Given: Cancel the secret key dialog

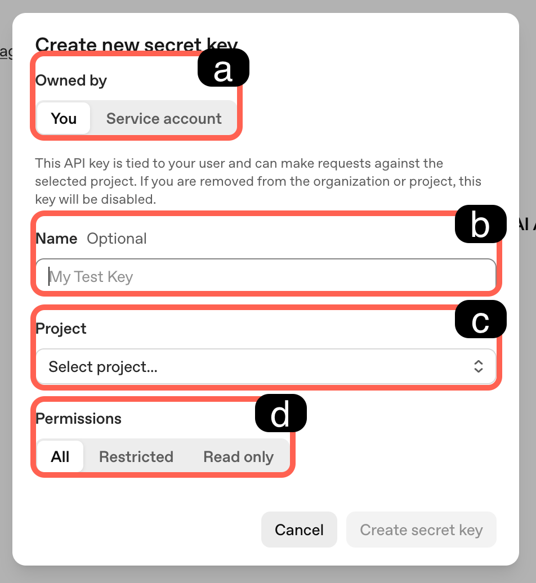Looking at the screenshot, I should pyautogui.click(x=299, y=530).
